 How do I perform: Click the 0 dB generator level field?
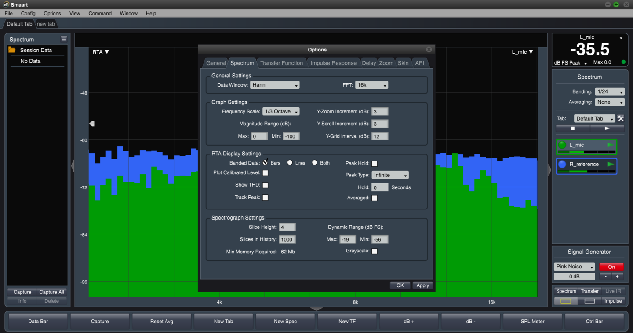(x=574, y=276)
